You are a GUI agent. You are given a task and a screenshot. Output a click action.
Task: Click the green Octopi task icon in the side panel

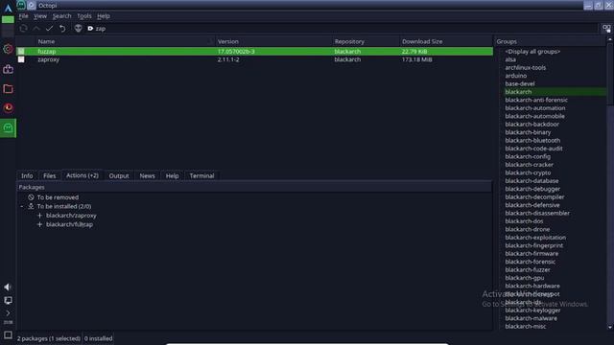(8, 127)
